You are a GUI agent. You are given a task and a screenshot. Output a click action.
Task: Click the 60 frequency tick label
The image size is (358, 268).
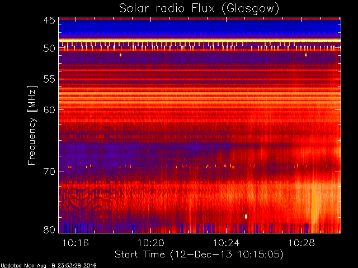(x=49, y=110)
